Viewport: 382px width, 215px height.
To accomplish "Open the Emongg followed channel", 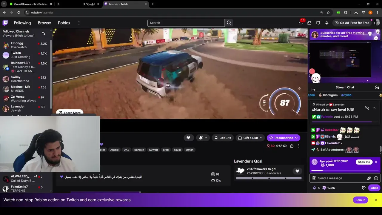I will tap(25, 45).
